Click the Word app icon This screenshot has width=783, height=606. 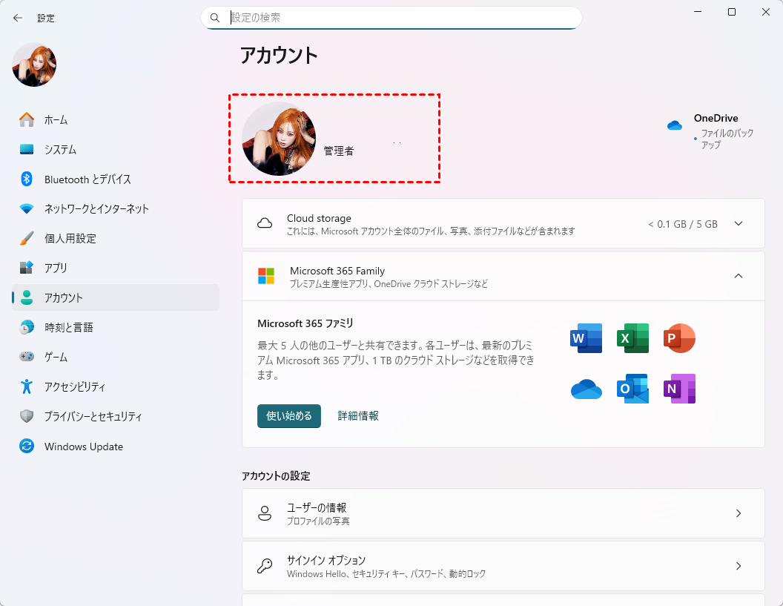[586, 338]
